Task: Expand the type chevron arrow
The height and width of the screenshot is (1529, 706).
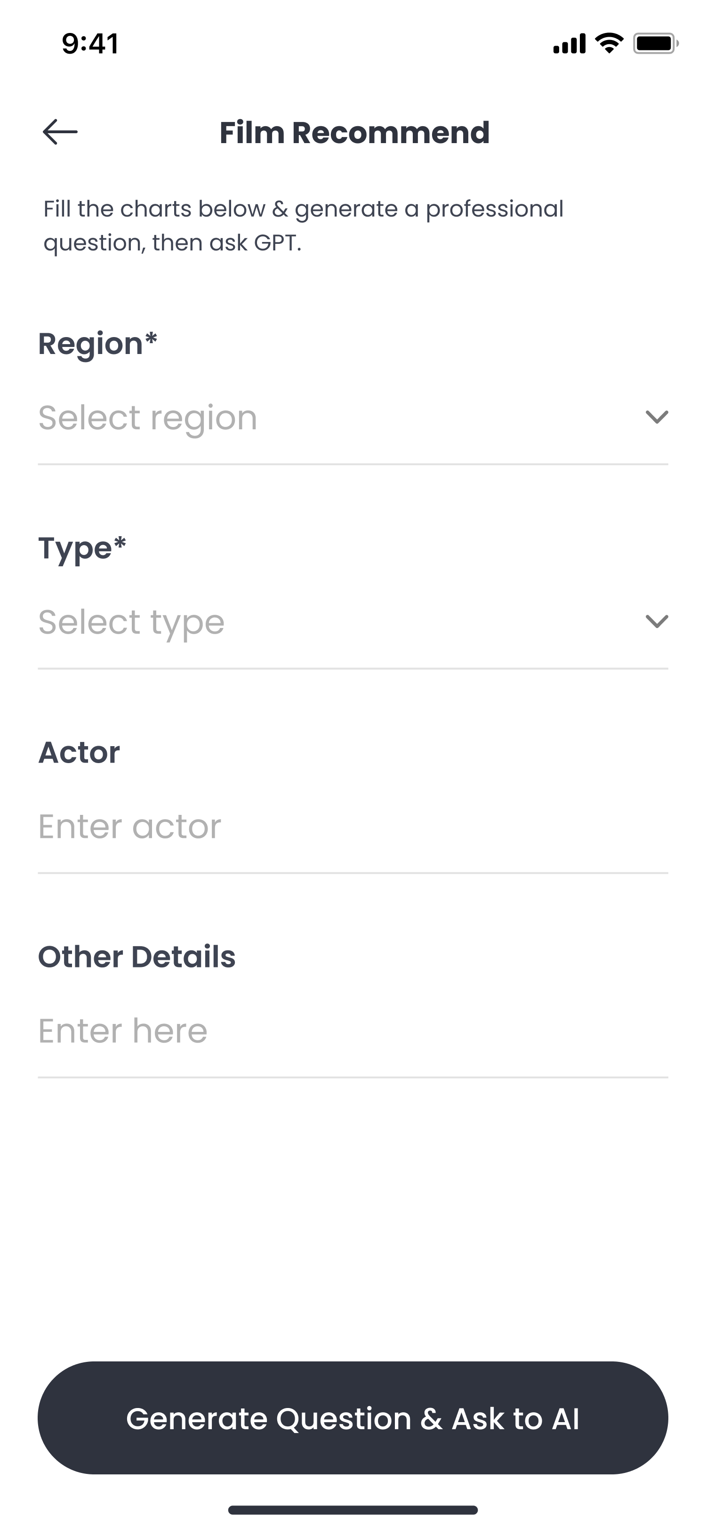Action: [x=656, y=621]
